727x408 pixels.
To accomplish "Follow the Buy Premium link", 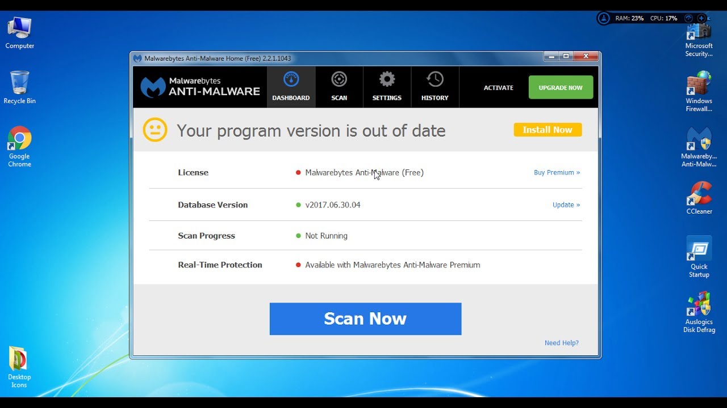I will tap(557, 172).
